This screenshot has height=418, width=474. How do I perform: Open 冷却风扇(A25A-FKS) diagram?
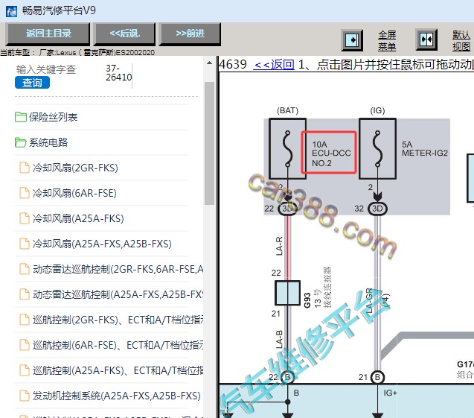(78, 218)
